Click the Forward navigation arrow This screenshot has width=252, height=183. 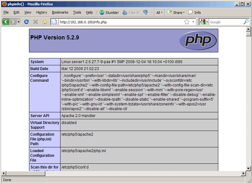point(13,22)
